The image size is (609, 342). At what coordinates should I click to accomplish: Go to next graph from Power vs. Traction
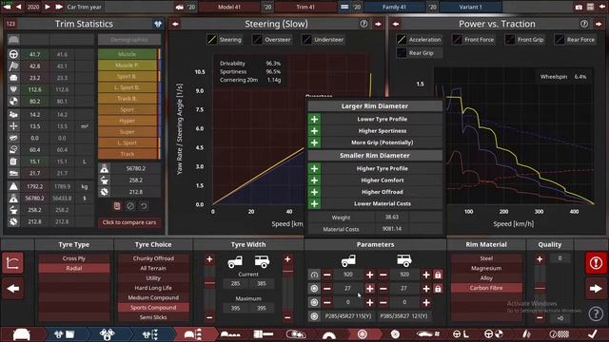pyautogui.click(x=599, y=24)
